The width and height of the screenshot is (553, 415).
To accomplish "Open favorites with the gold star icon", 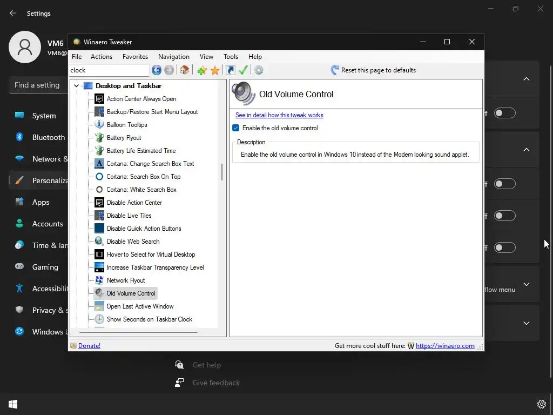I will 215,70.
